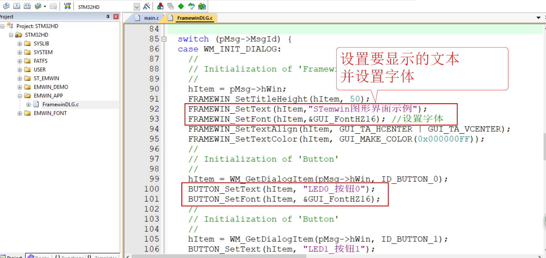This screenshot has width=546, height=258.
Task: Select the SYSLIB folder label
Action: point(41,43)
